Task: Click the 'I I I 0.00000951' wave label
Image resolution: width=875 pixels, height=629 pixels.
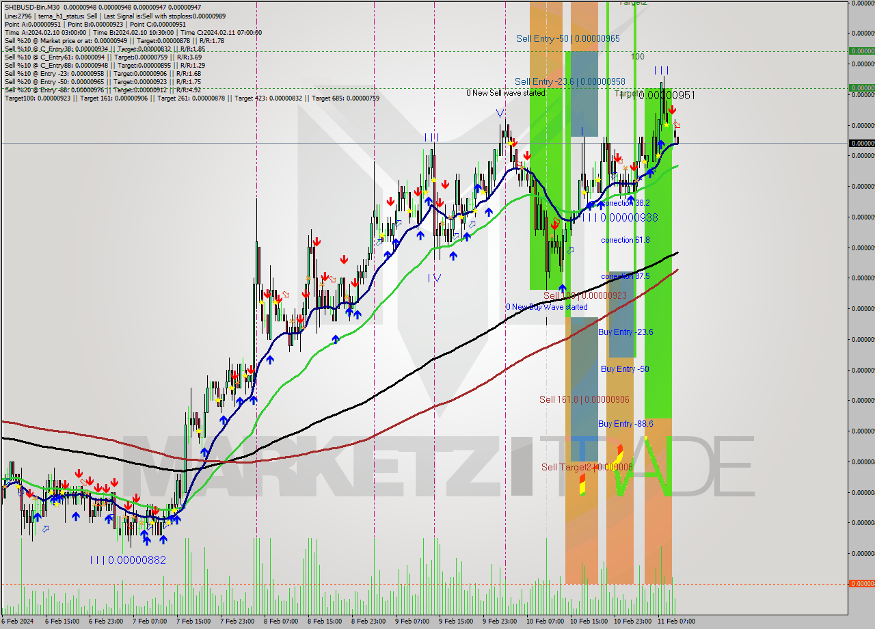Action: click(x=657, y=95)
